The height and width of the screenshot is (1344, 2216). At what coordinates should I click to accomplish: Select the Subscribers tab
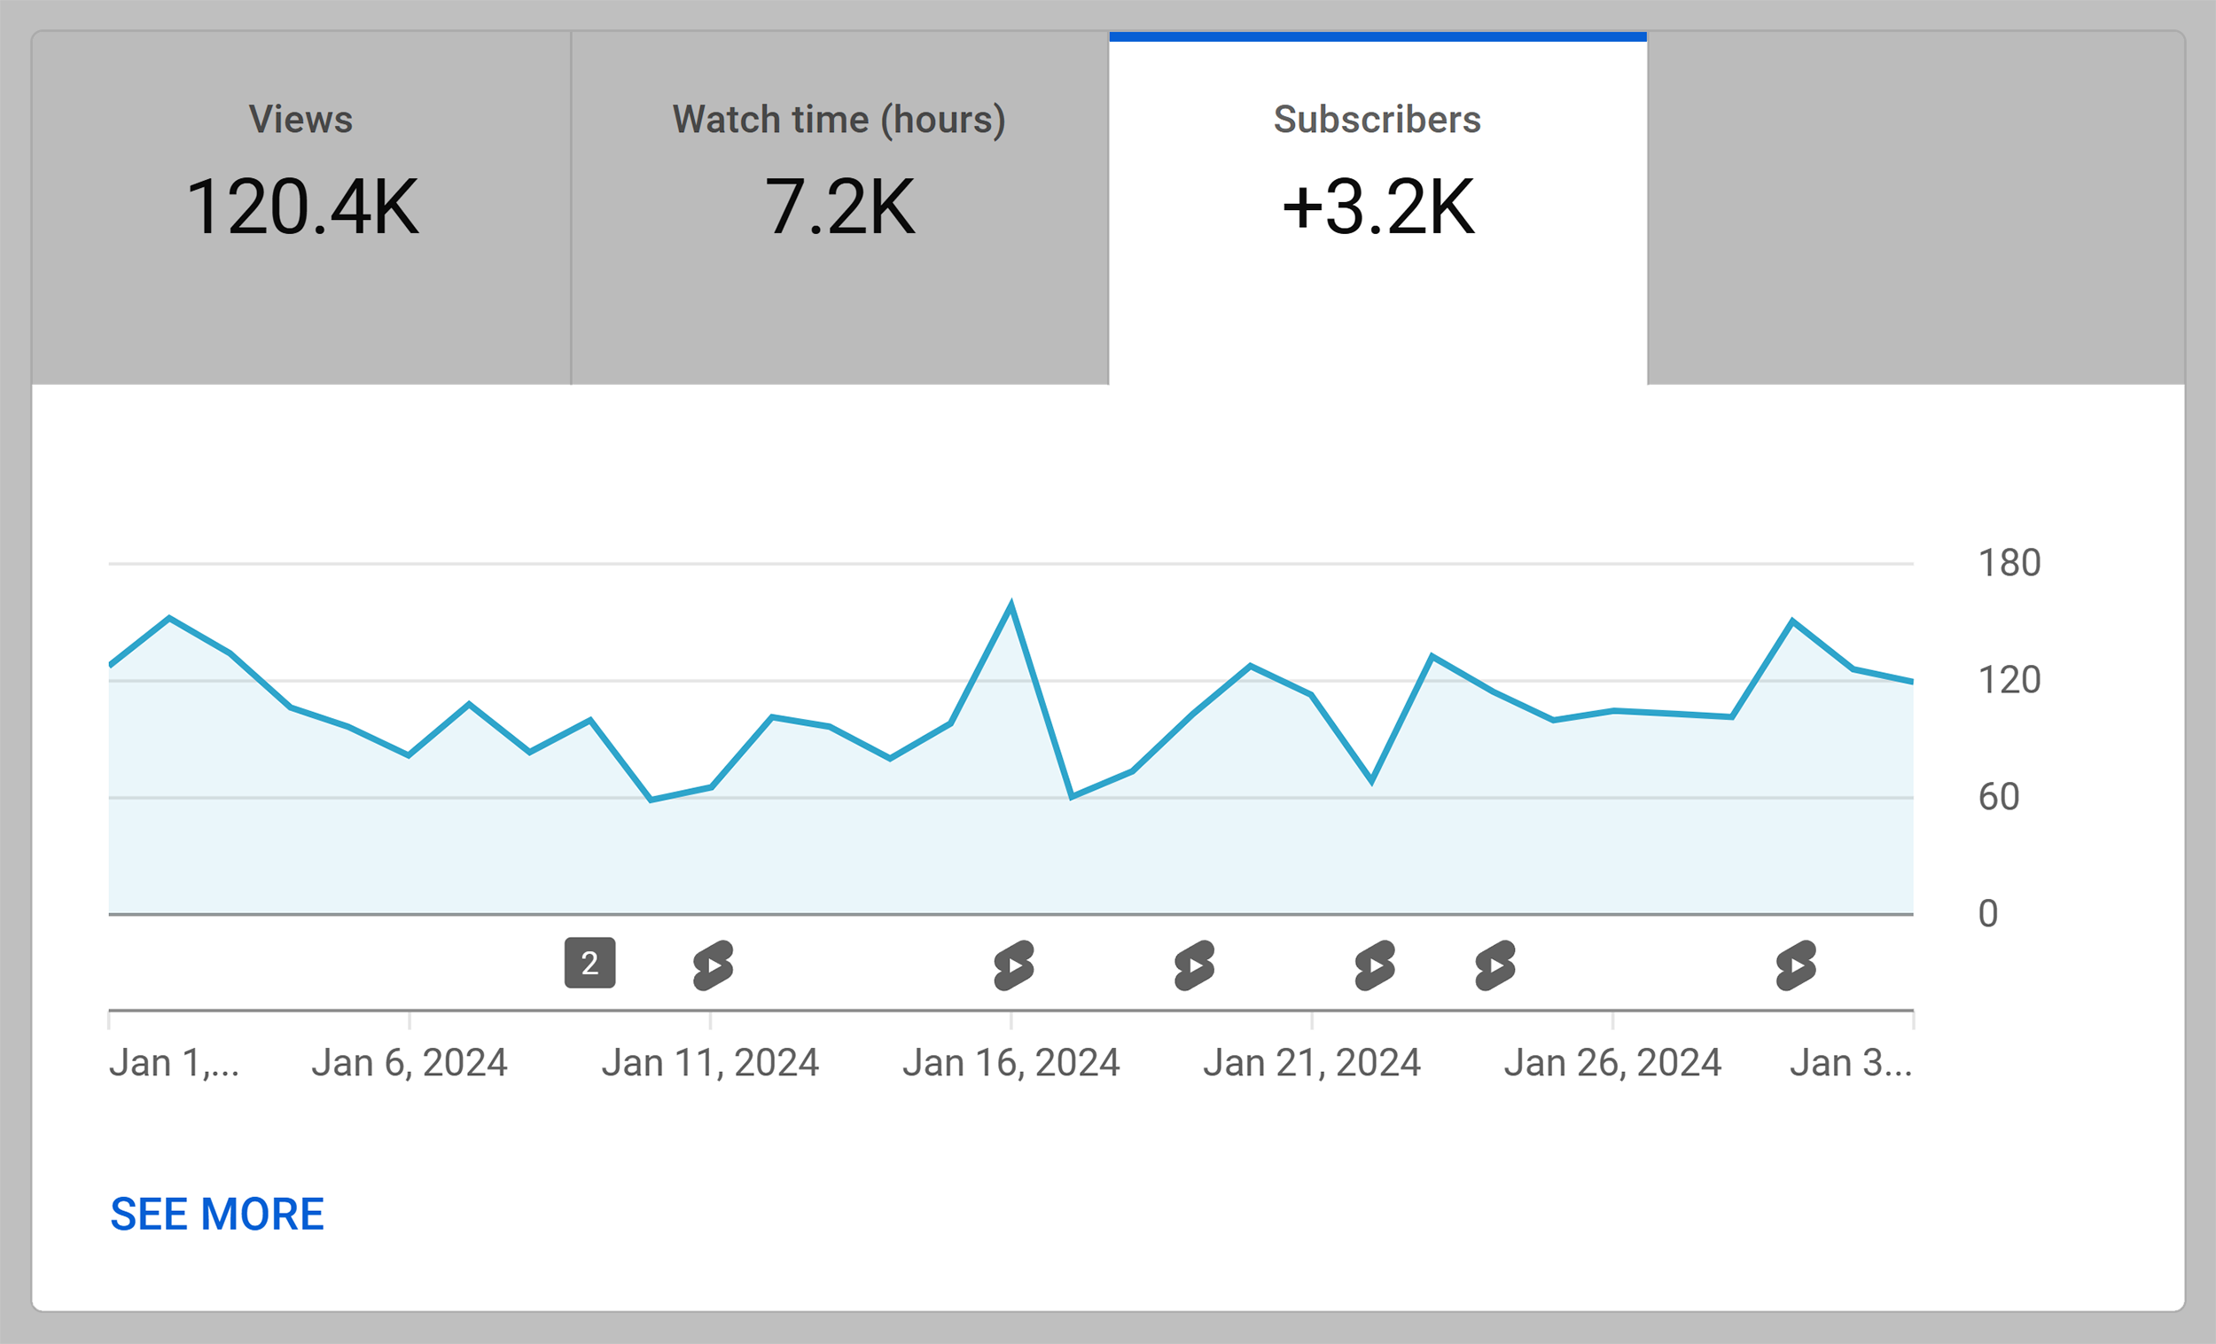tap(1377, 208)
